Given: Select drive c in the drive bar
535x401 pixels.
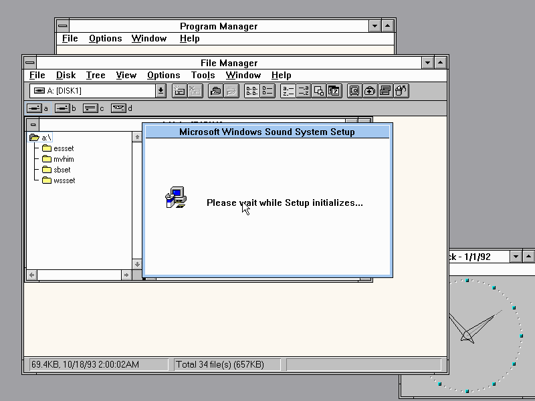Looking at the screenshot, I should click(x=90, y=108).
